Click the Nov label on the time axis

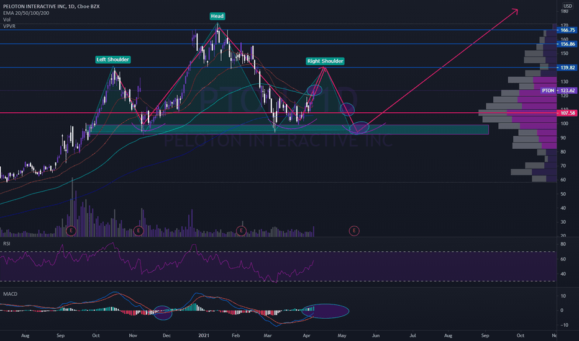tap(134, 335)
